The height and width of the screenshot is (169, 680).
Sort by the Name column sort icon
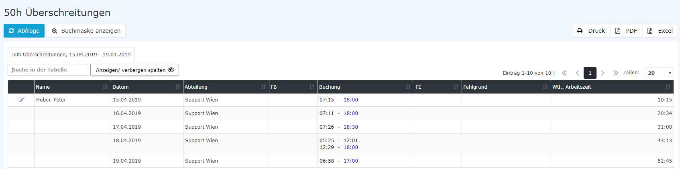tap(105, 87)
